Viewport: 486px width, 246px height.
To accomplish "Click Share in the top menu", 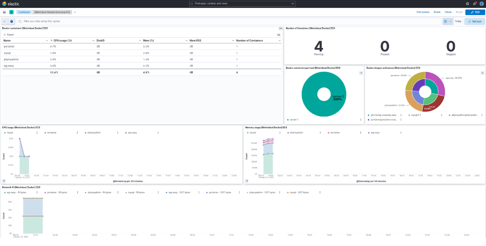I will click(437, 12).
